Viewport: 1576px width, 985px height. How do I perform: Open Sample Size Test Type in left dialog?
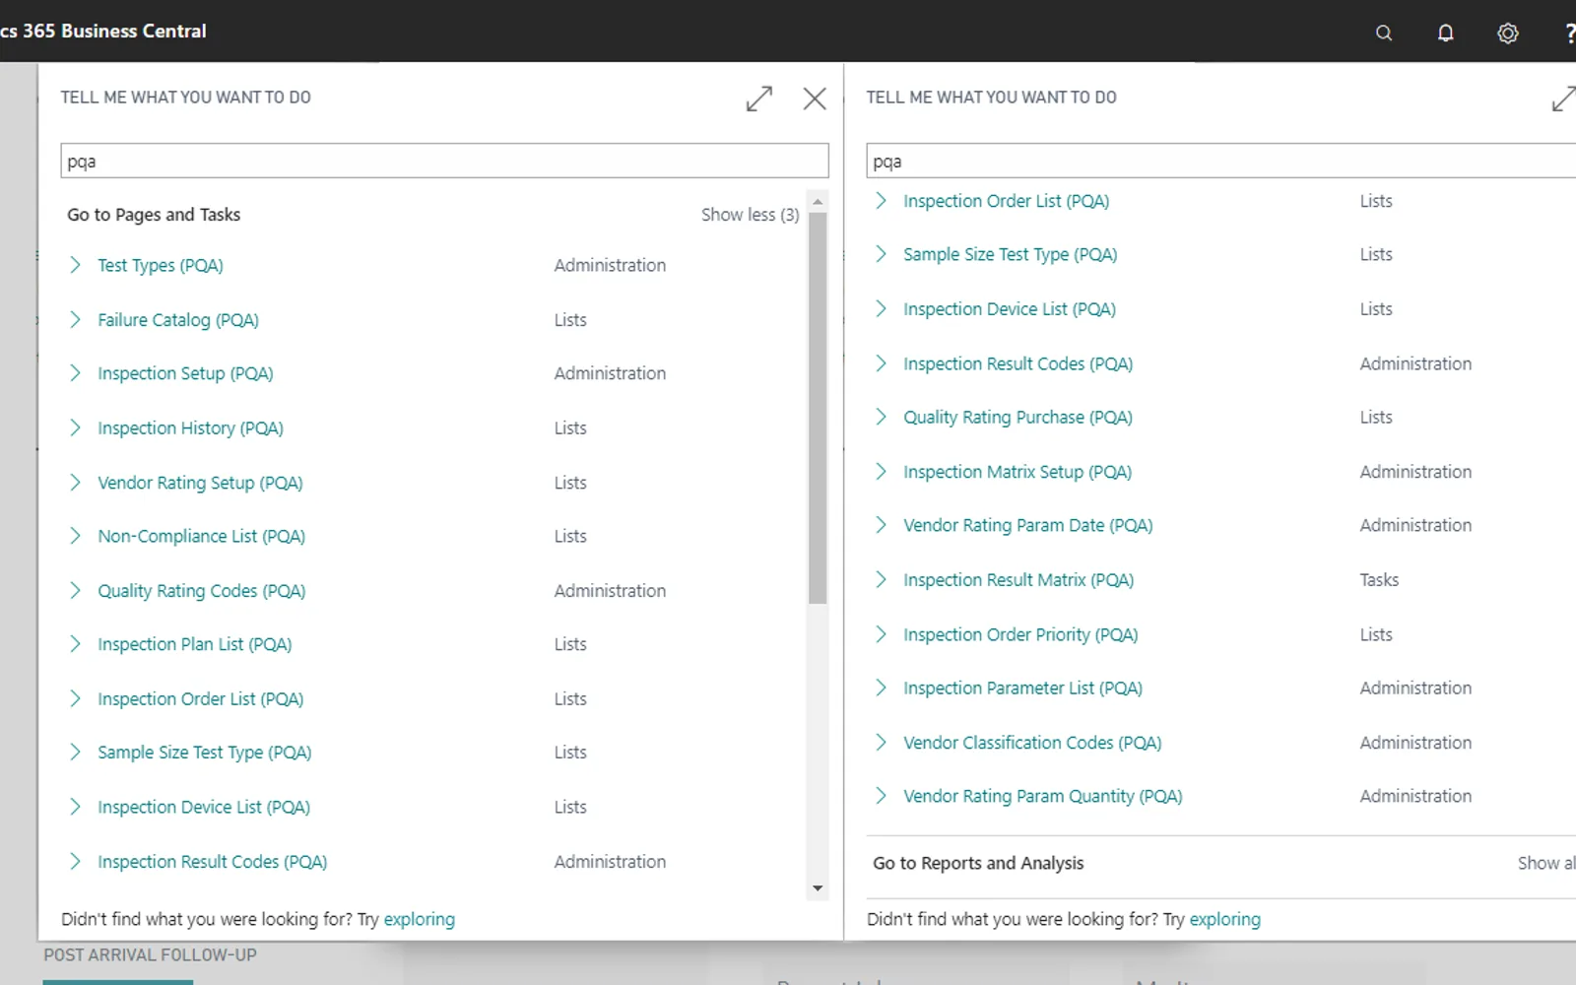tap(204, 753)
